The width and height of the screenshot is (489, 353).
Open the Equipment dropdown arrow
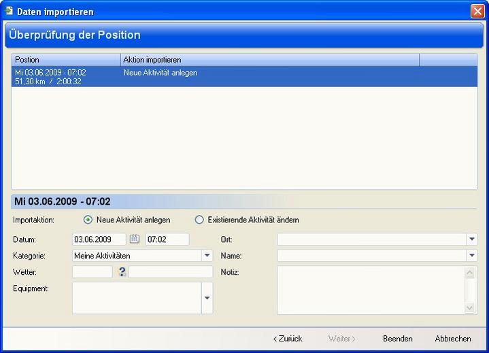point(207,298)
